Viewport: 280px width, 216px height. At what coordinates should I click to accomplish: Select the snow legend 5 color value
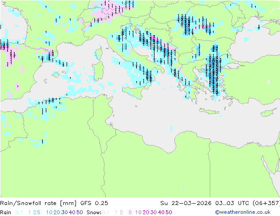click(130, 212)
